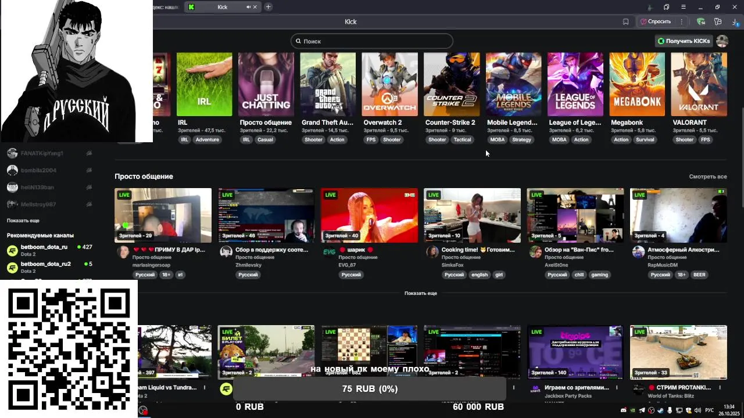Viewport: 744px width, 418px height.
Task: Click the Получить KICKs button
Action: click(x=684, y=41)
